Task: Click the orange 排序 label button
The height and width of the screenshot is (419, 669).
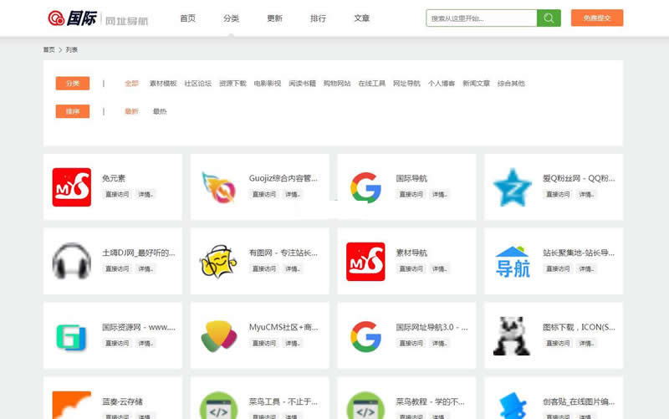Action: pos(73,111)
